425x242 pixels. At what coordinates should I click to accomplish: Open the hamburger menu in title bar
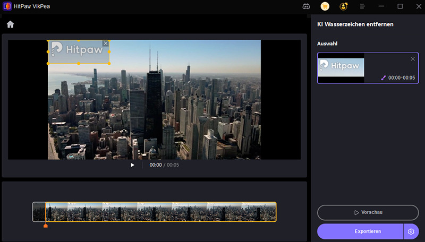tap(362, 6)
